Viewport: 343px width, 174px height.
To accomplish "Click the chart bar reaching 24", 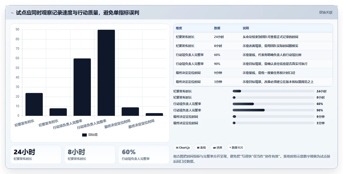I will [x=34, y=104].
